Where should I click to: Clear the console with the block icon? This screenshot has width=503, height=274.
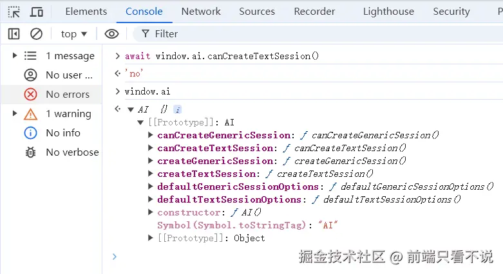(x=37, y=34)
